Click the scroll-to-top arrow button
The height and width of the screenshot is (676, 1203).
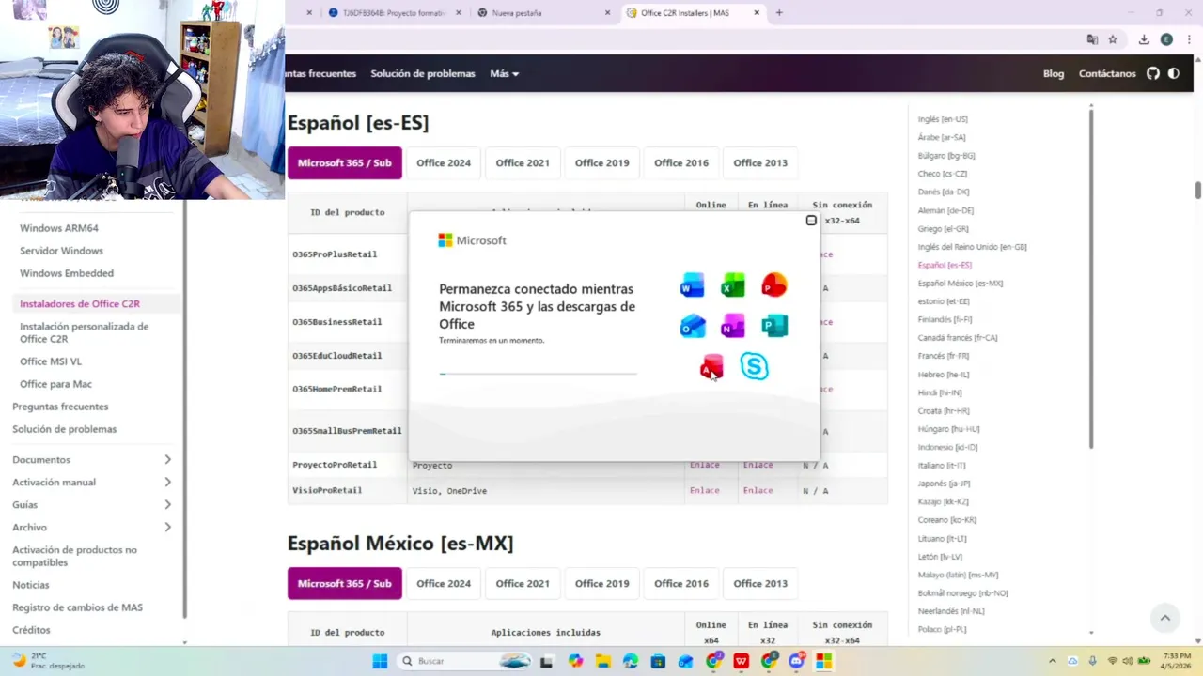(x=1164, y=618)
